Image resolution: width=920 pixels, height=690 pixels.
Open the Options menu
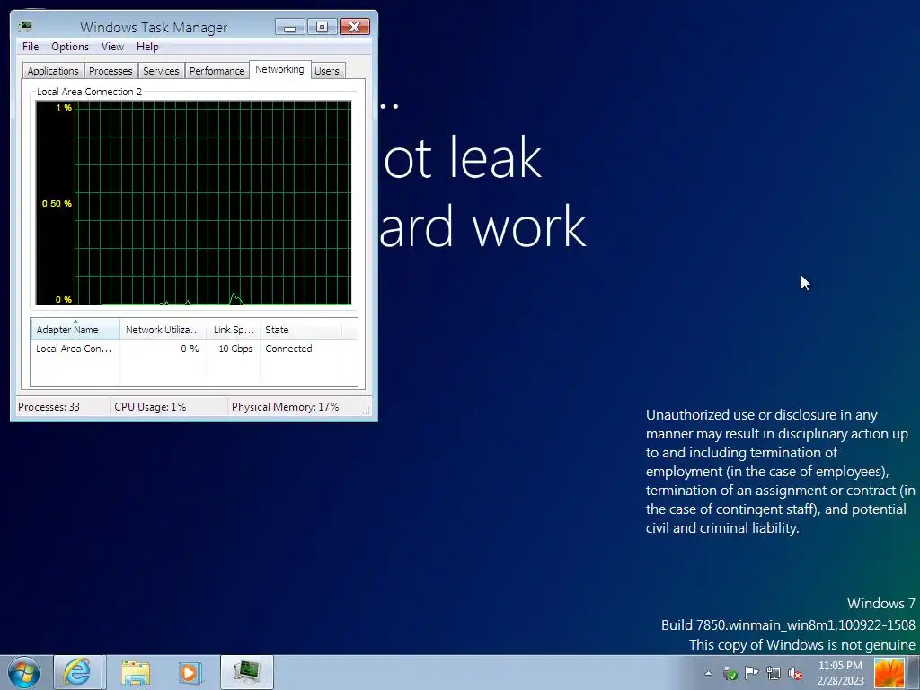[70, 47]
